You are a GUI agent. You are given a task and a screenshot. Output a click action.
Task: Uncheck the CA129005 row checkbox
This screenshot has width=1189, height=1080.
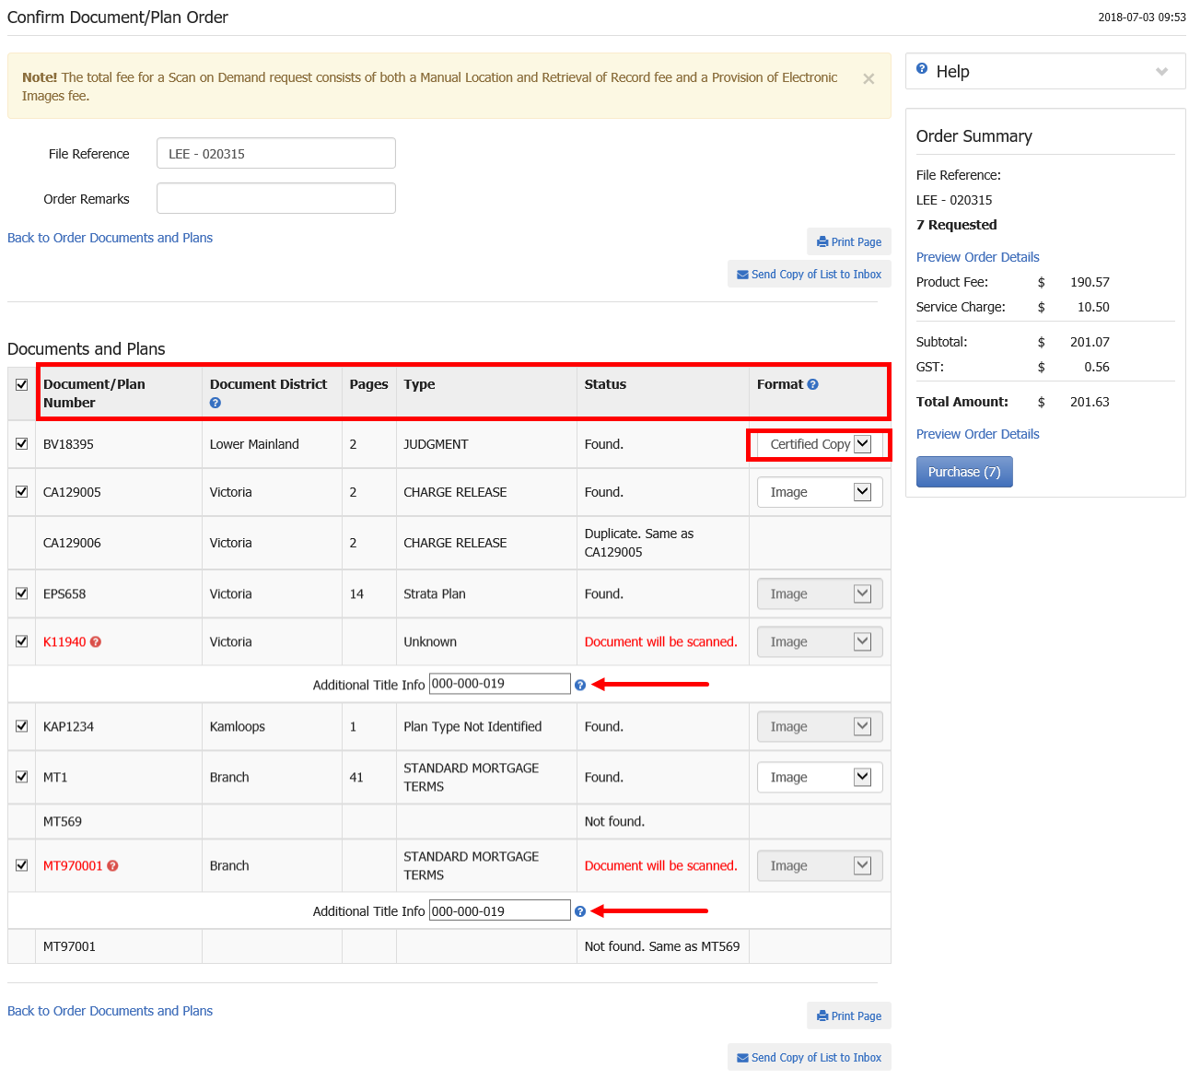pos(22,492)
